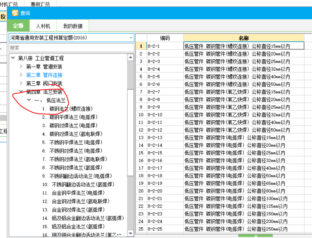
Task: Select 电弧焊 公称直径40mm以内 row name
Action: [x=244, y=168]
